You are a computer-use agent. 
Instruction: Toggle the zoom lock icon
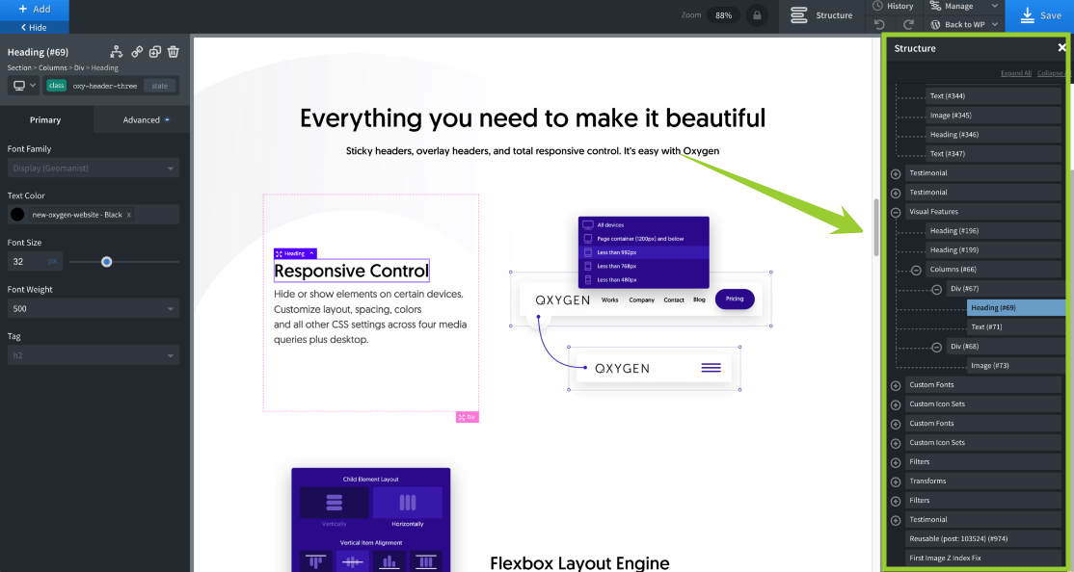click(x=757, y=15)
